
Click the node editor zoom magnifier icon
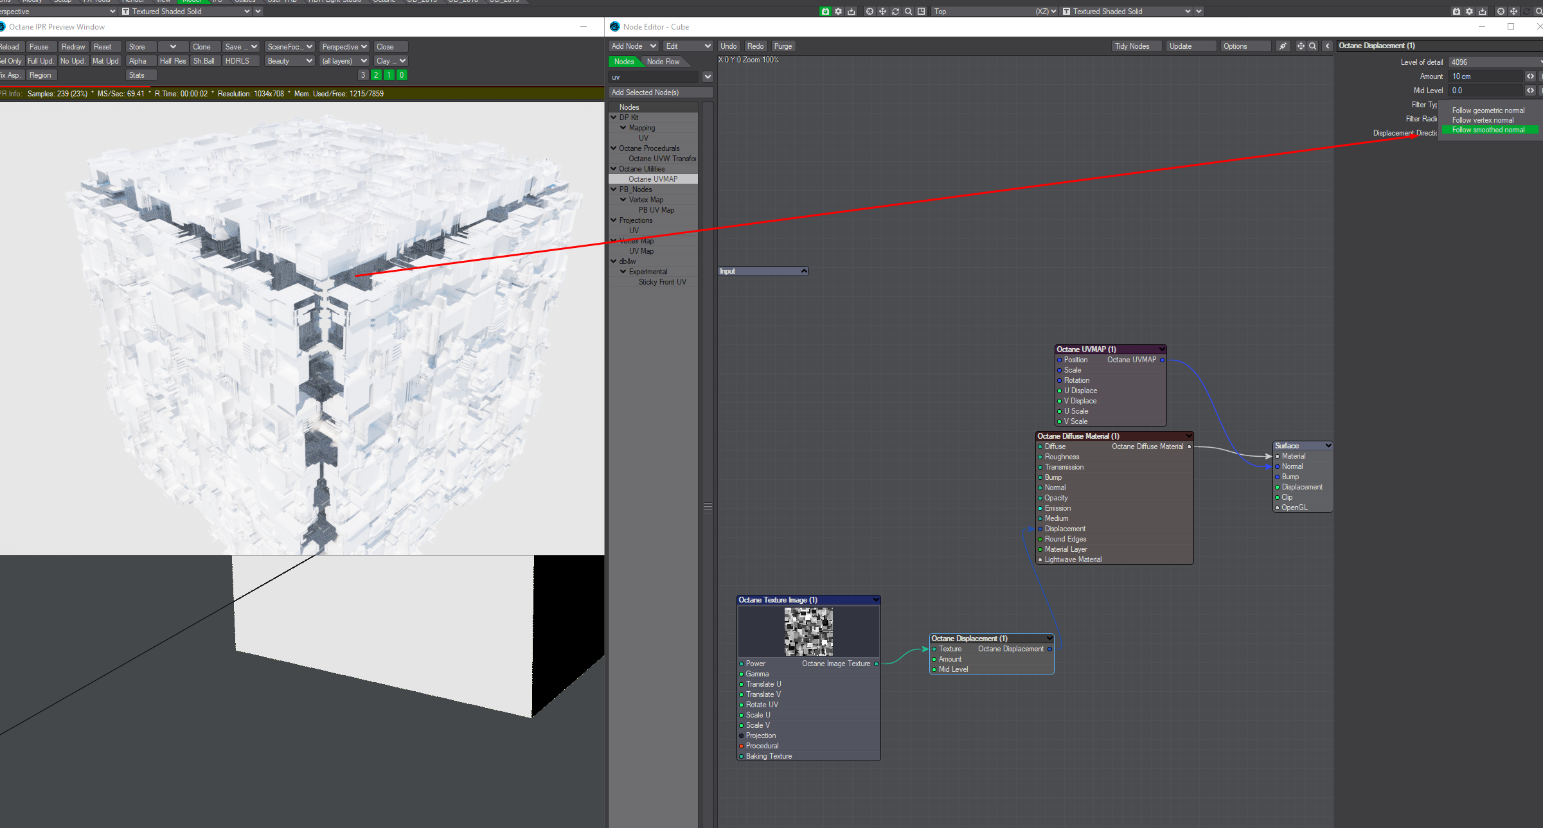click(1313, 46)
